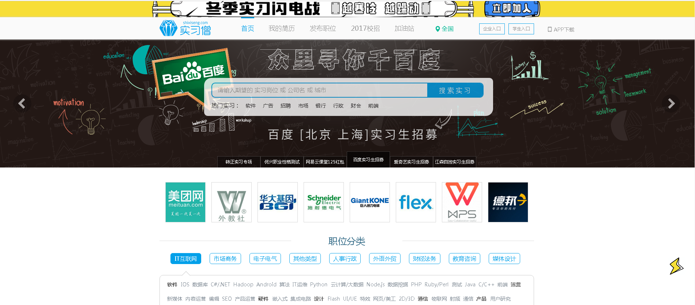The height and width of the screenshot is (305, 695).
Task: Switch banner to 转正实习专场
Action: (239, 162)
